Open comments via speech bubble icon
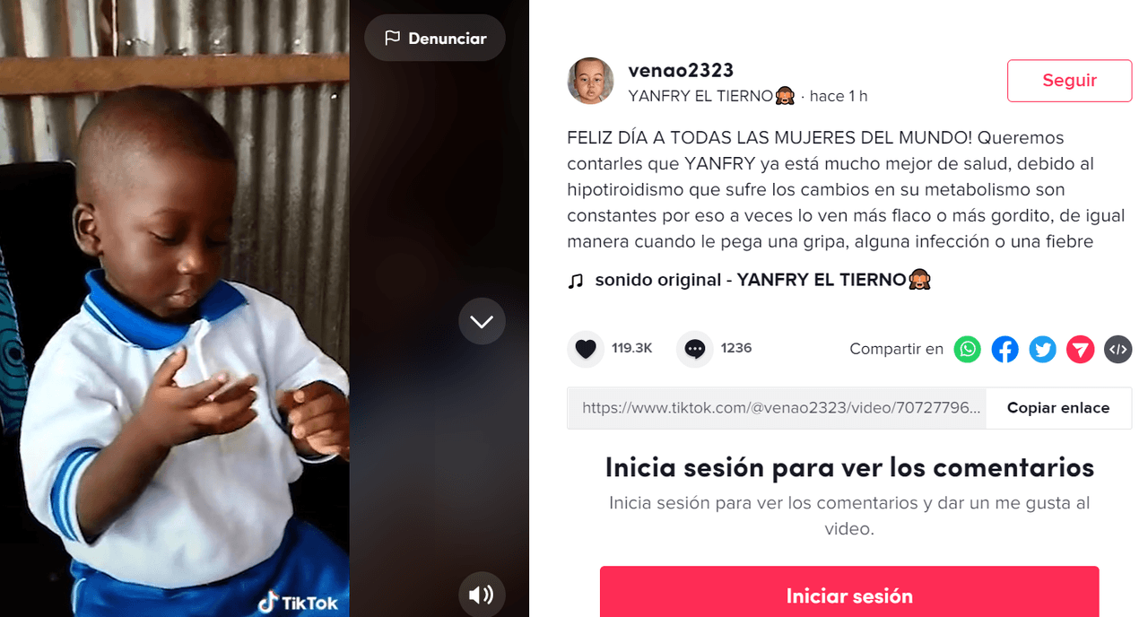The width and height of the screenshot is (1148, 617). (x=695, y=349)
